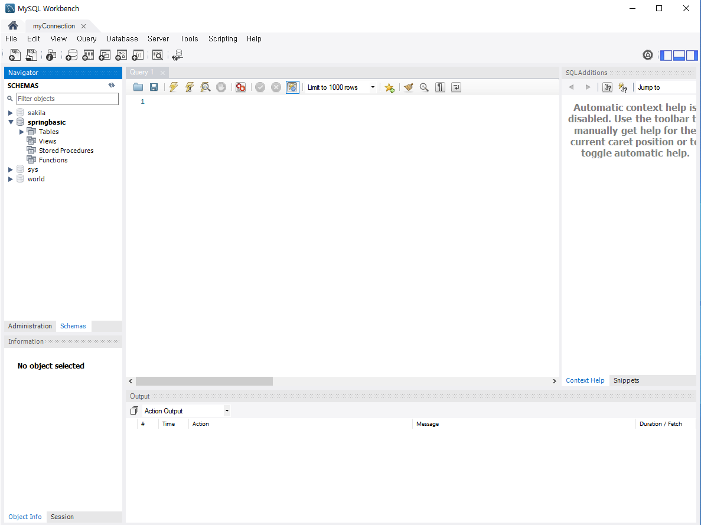
Task: Select the Stored Procedures node
Action: (x=66, y=151)
